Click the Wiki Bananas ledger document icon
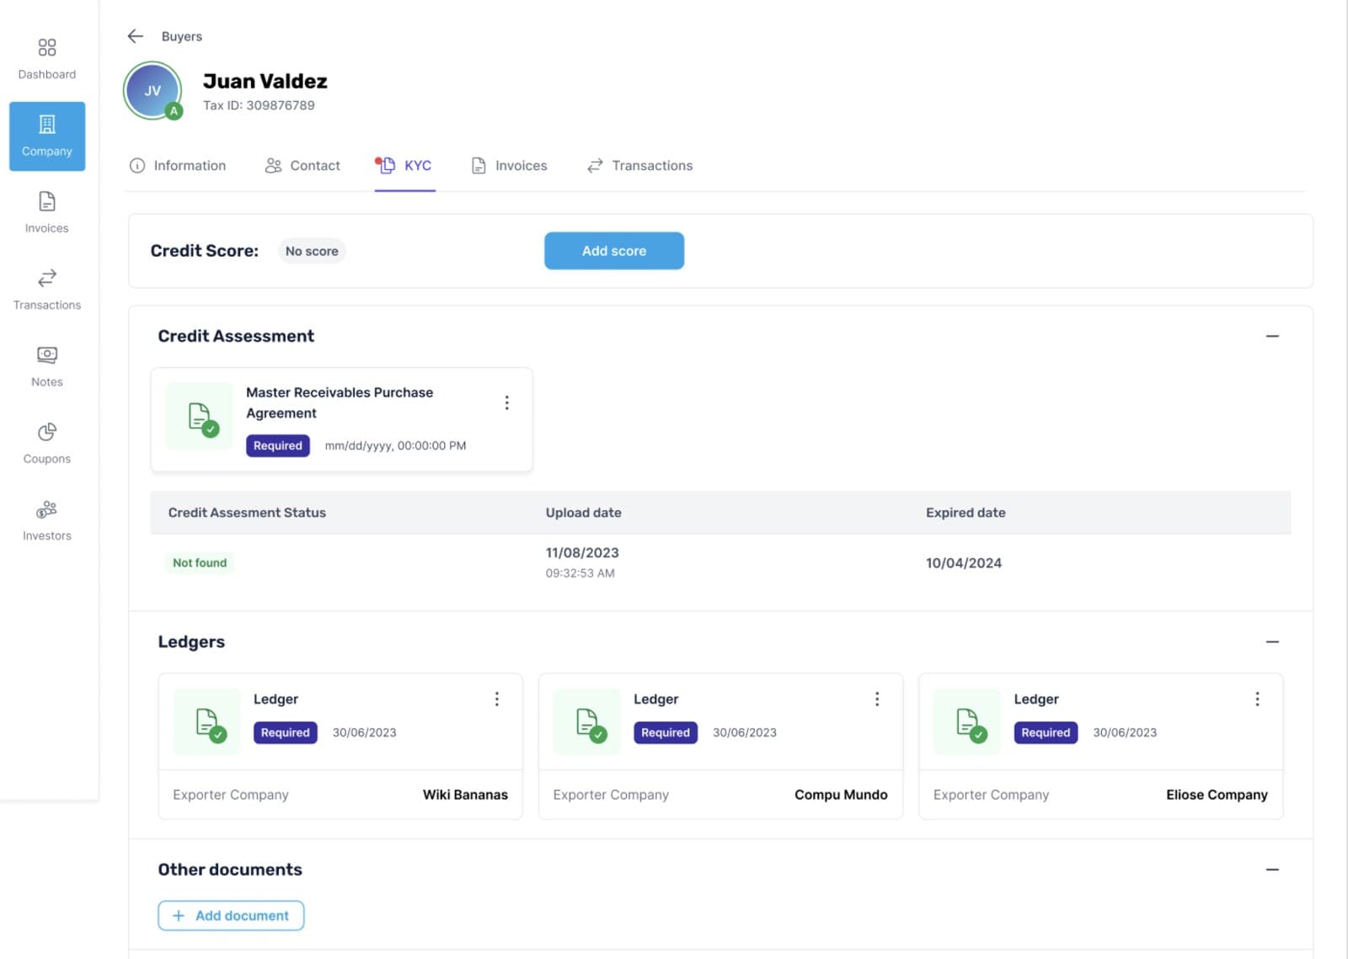Image resolution: width=1348 pixels, height=959 pixels. click(x=207, y=722)
